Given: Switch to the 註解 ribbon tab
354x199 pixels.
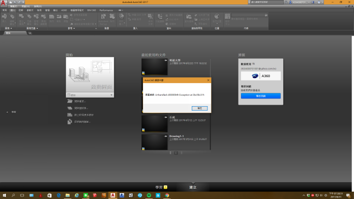Looking at the screenshot, I should [x=21, y=10].
